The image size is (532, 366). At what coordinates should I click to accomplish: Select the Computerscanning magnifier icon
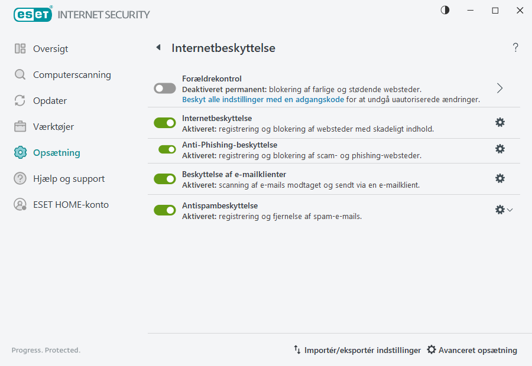coord(21,74)
